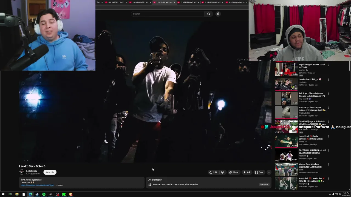Image resolution: width=351 pixels, height=197 pixels.
Task: Open options for stackswopo video
Action: tap(329, 108)
